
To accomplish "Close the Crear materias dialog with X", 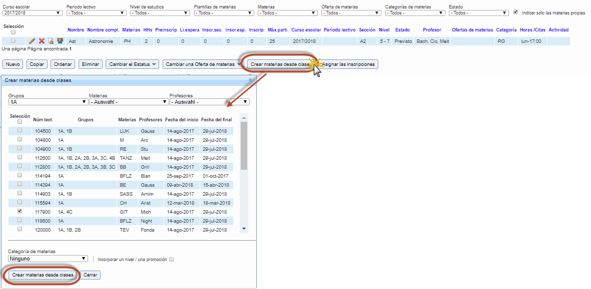I will point(251,80).
